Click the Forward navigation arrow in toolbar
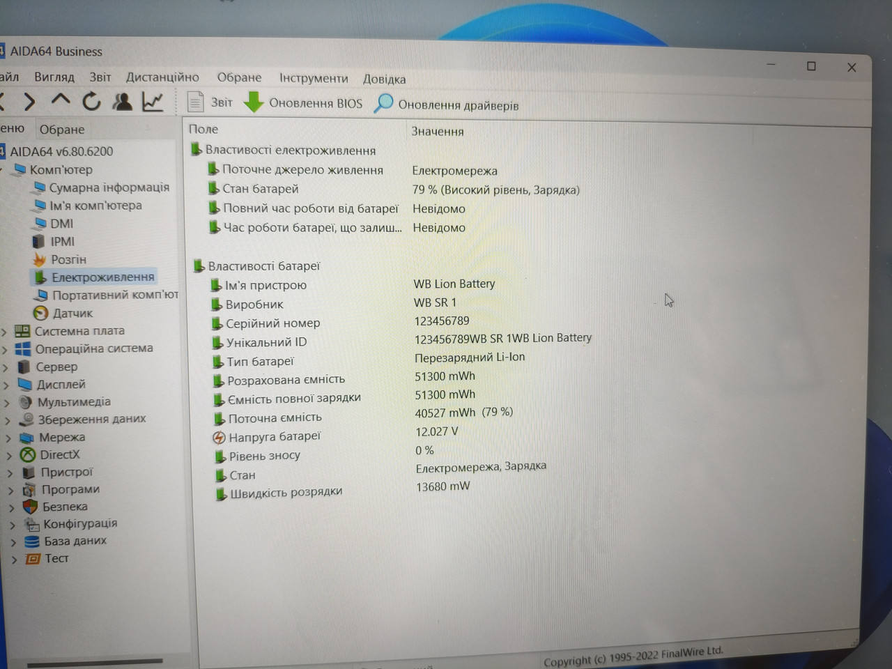This screenshot has height=669, width=892. 29,102
